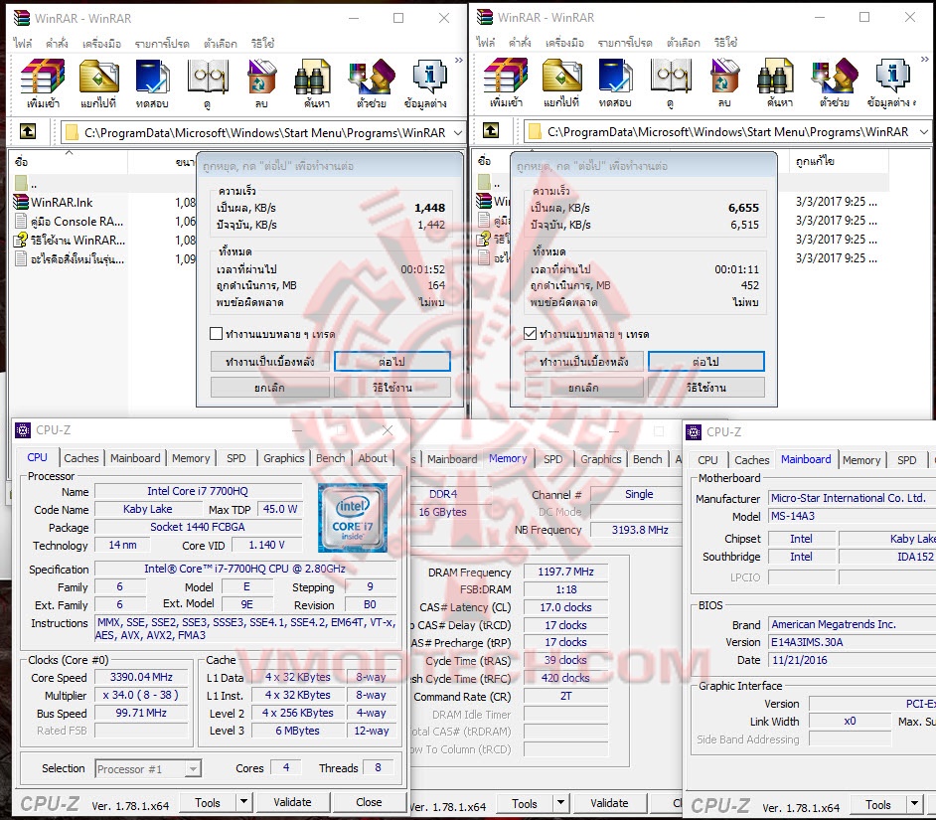Viewport: 936px width, 820px height.
Task: Click the Intel Core i7 logo in CPU-Z
Action: (352, 517)
